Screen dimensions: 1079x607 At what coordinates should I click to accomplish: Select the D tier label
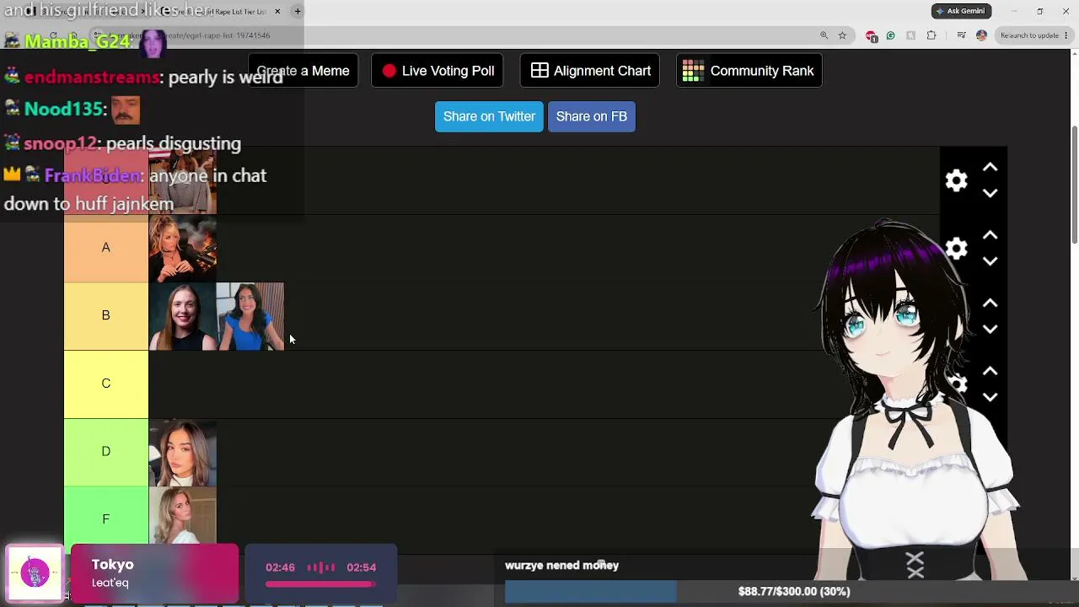point(106,451)
